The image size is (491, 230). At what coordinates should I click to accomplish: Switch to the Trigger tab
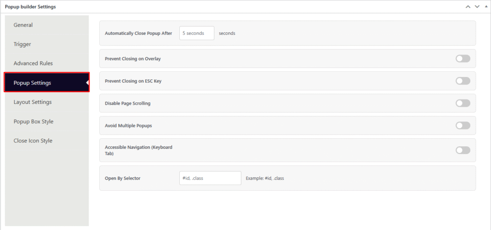pos(22,44)
